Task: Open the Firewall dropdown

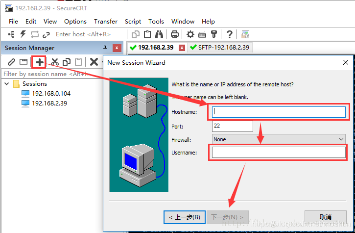Action: click(x=279, y=139)
